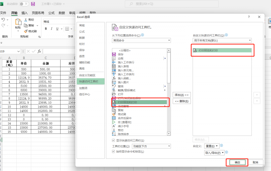Screen dimensions: 271x171
Task: Click the 搜索(Alt+Q) search box
Action: (x=172, y=4)
